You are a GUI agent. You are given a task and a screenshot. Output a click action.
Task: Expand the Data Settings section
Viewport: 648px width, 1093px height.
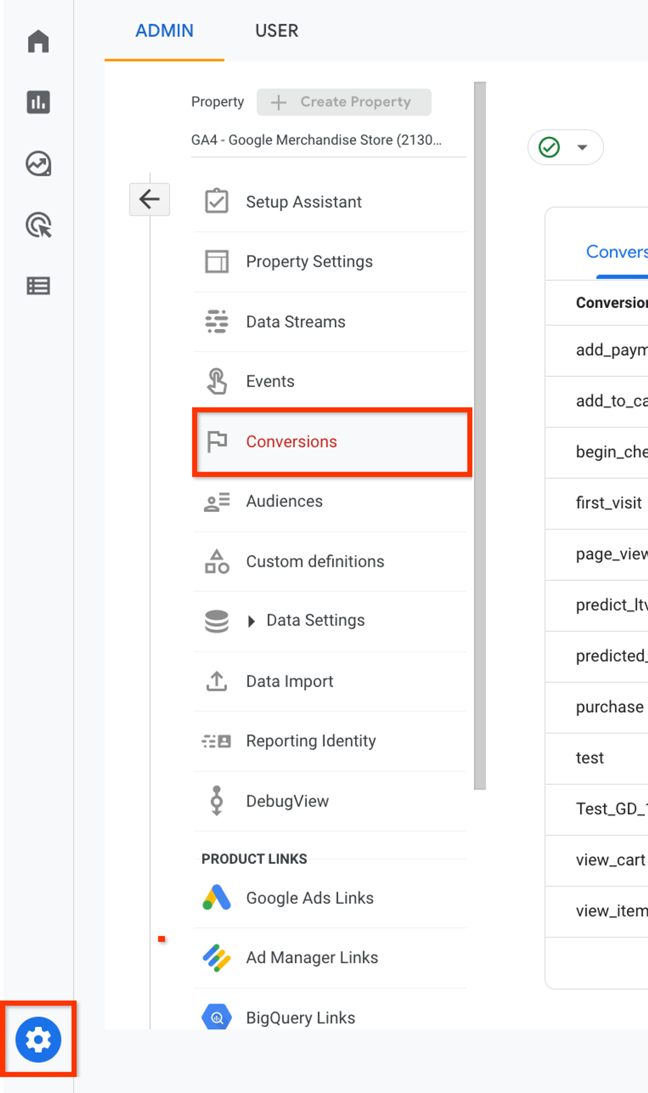pyautogui.click(x=315, y=620)
